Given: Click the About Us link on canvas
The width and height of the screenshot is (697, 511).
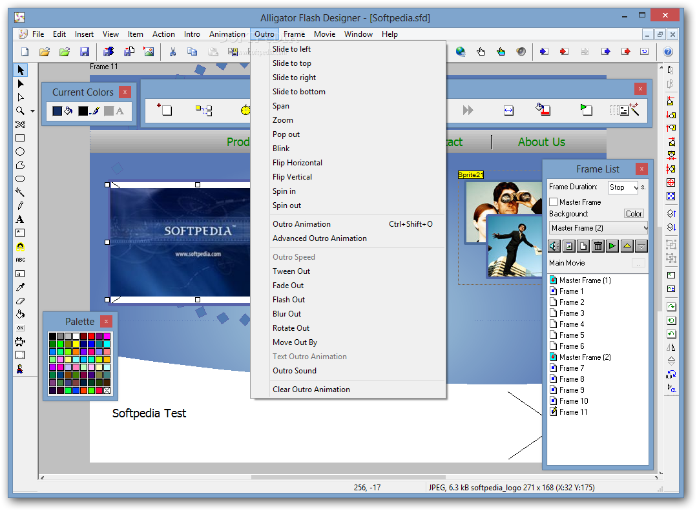Looking at the screenshot, I should pyautogui.click(x=541, y=142).
